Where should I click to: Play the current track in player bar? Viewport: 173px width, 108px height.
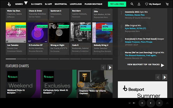click(151, 103)
